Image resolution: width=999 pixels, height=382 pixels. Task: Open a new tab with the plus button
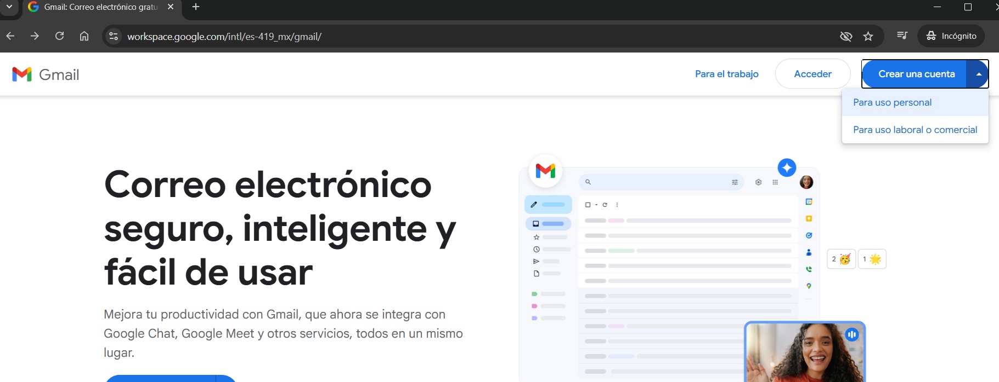click(x=196, y=7)
